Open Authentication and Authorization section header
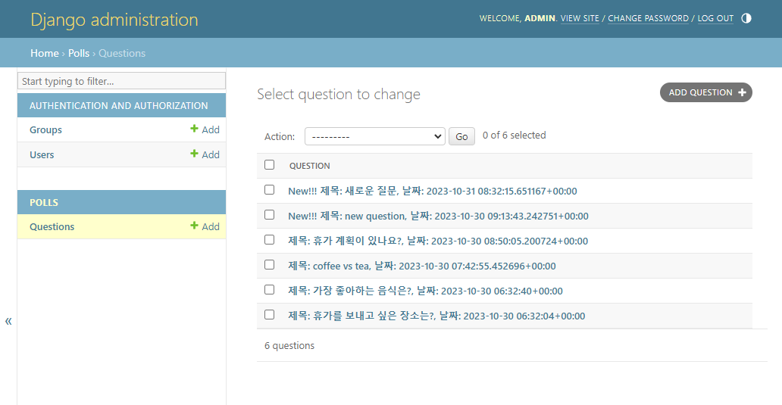Image resolution: width=782 pixels, height=405 pixels. pos(119,106)
